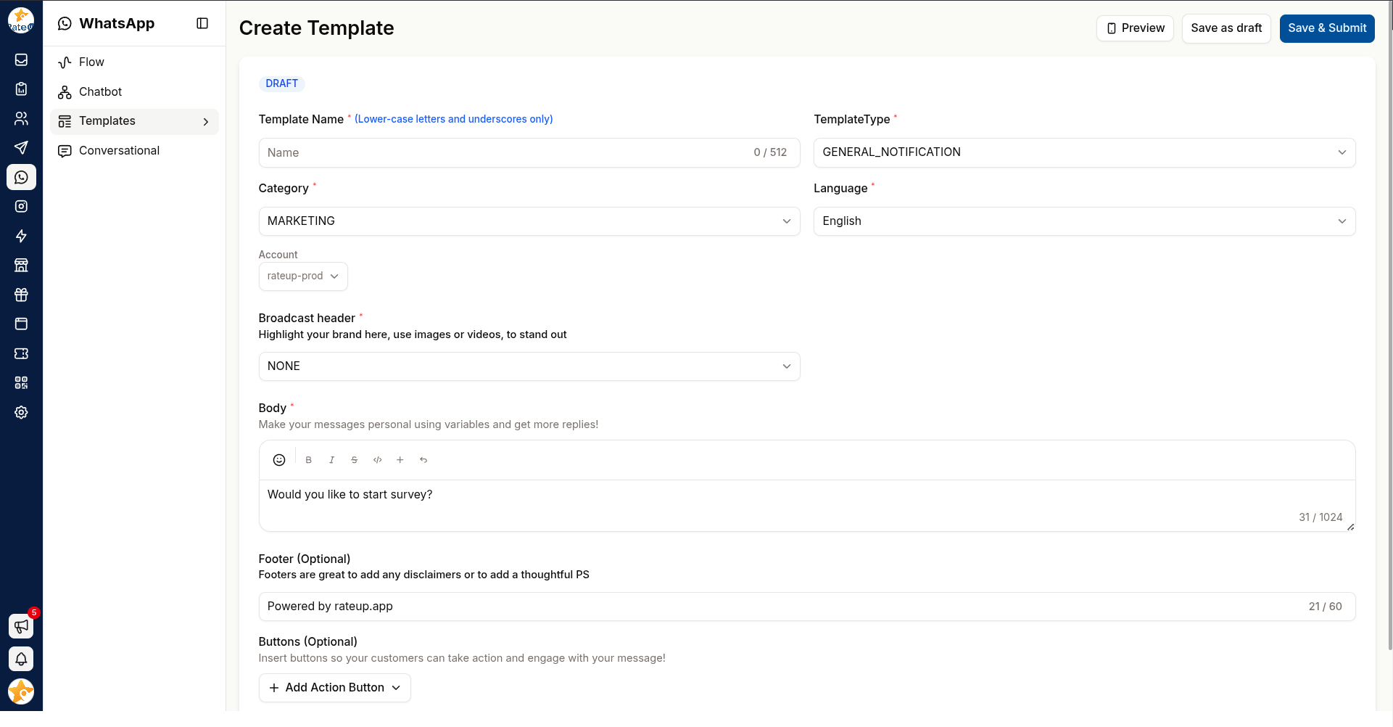Open the gift rewards icon in left rail
This screenshot has width=1393, height=727.
(x=21, y=295)
